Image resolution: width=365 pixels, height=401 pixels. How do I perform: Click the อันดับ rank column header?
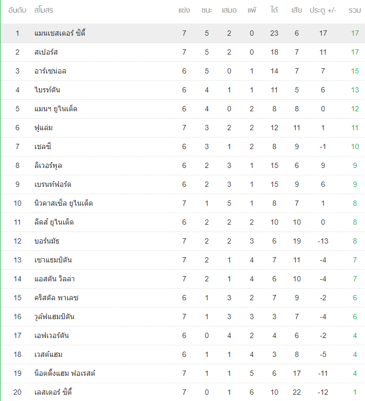pos(17,10)
